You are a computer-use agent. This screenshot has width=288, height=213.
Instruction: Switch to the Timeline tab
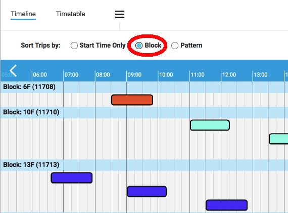tap(23, 14)
